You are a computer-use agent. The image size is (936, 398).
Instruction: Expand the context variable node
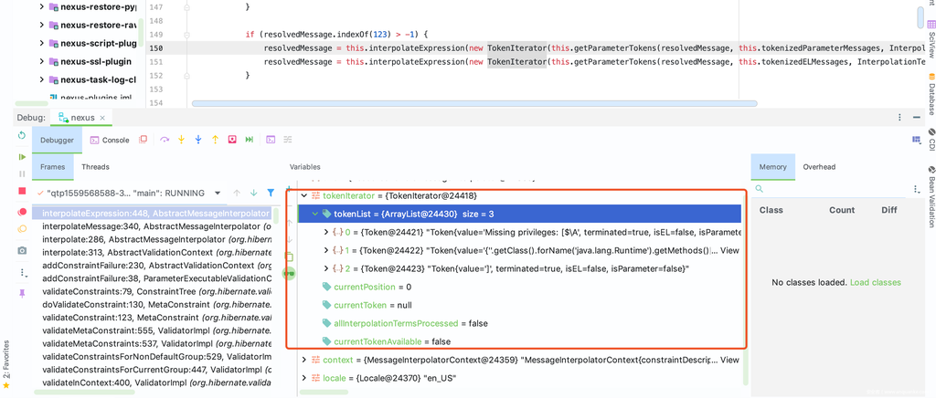point(304,361)
